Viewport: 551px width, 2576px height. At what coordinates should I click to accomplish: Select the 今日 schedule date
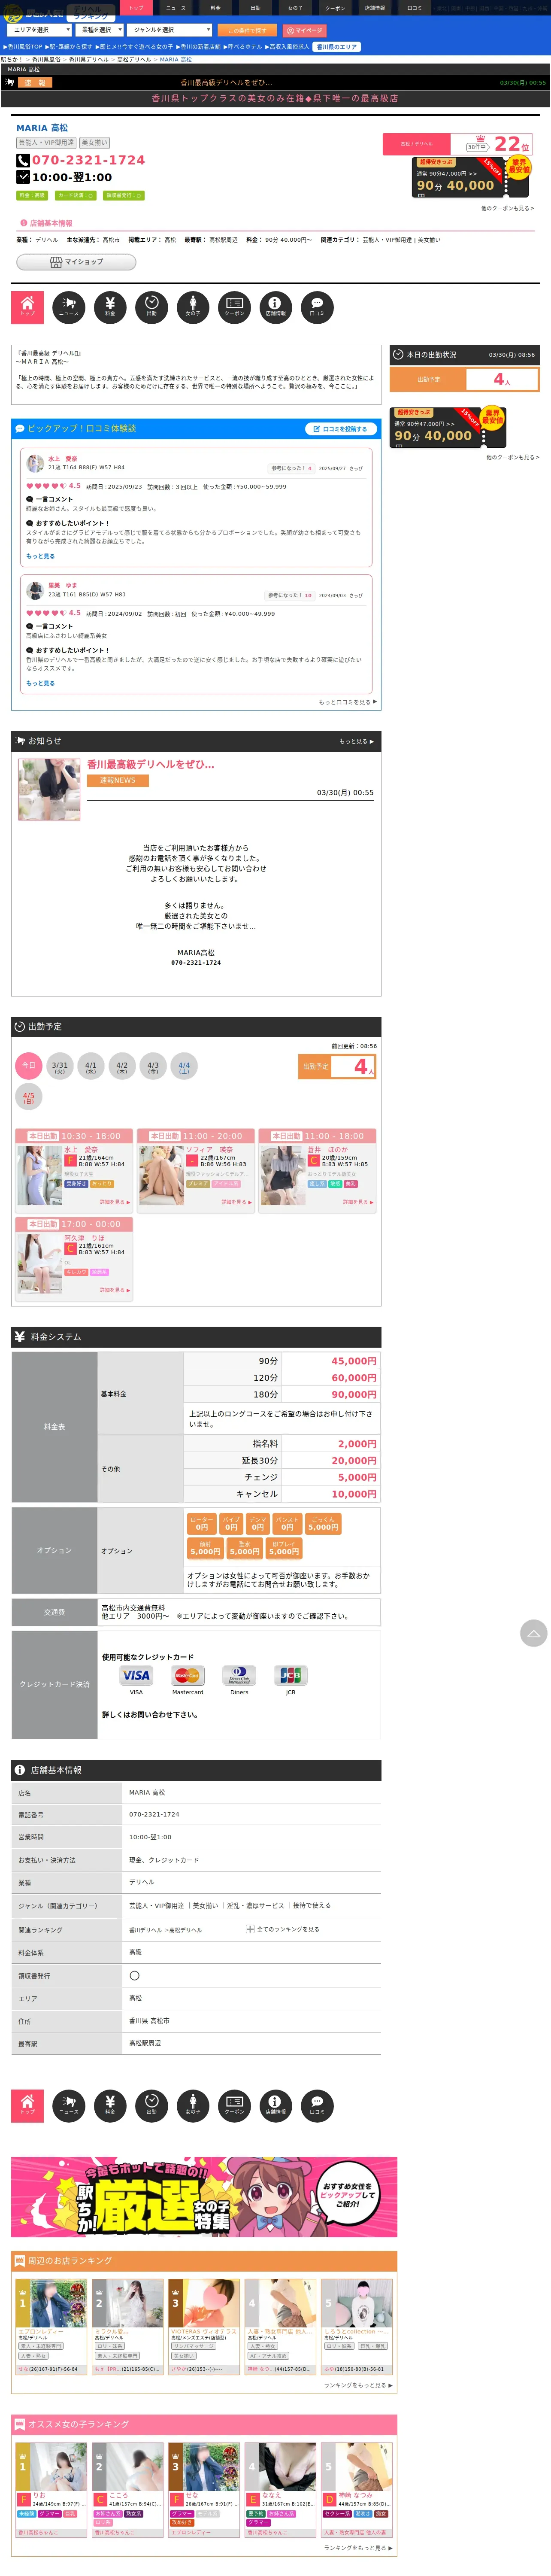tap(29, 1066)
